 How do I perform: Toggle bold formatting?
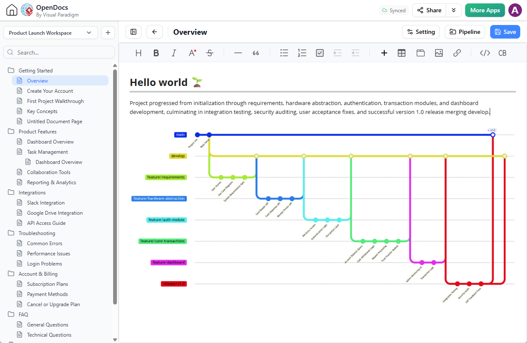pos(156,53)
